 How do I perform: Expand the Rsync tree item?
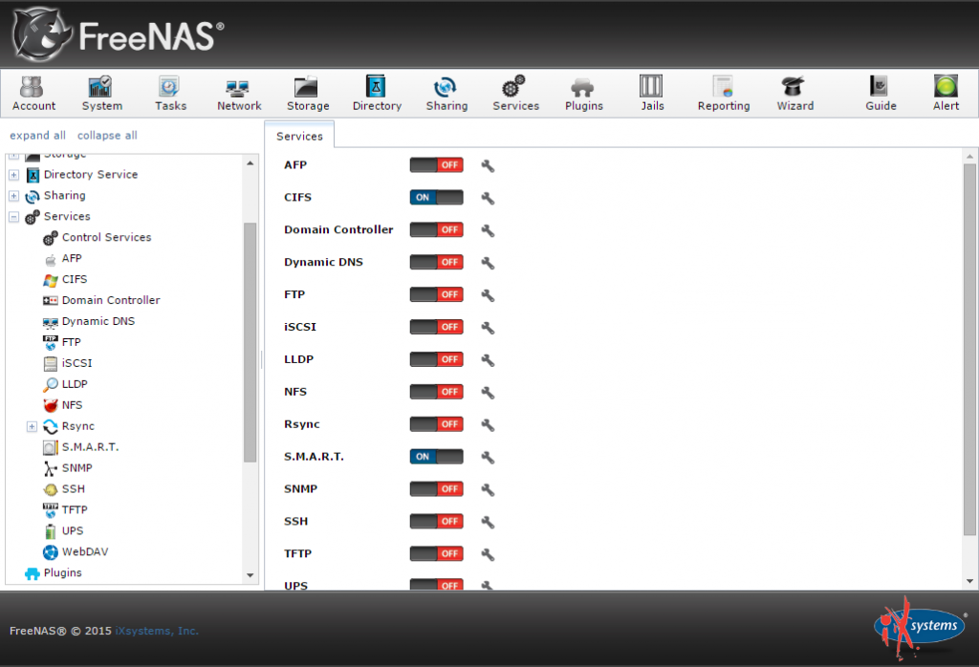click(x=32, y=425)
